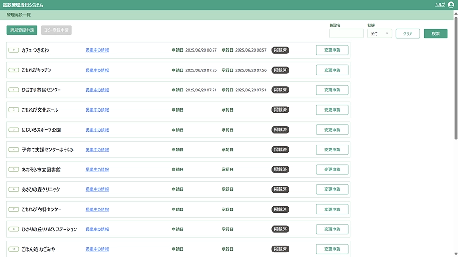The height and width of the screenshot is (257, 458).
Task: Open 掲載中の情報 for こもれびキッチン
Action: [97, 70]
